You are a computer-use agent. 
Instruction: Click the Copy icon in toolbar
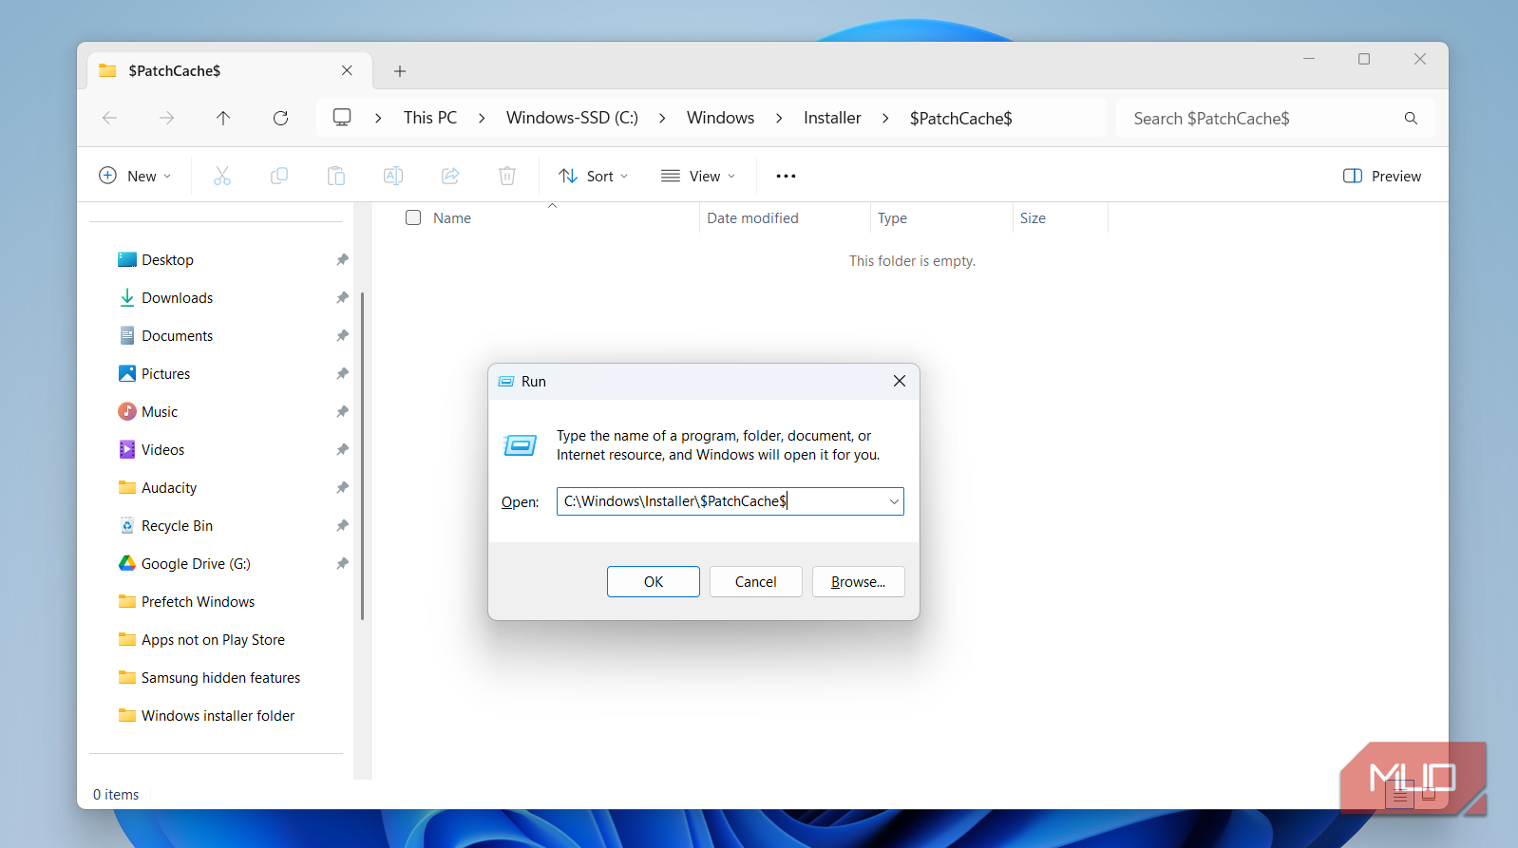pyautogui.click(x=279, y=176)
